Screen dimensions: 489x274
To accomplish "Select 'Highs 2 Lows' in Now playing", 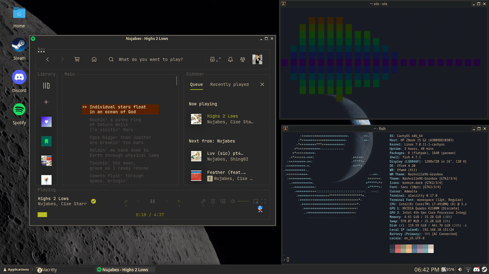I will [222, 116].
